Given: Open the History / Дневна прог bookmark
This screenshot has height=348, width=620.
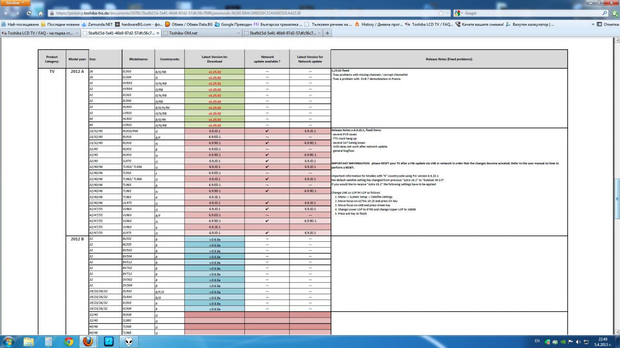Looking at the screenshot, I should [378, 24].
